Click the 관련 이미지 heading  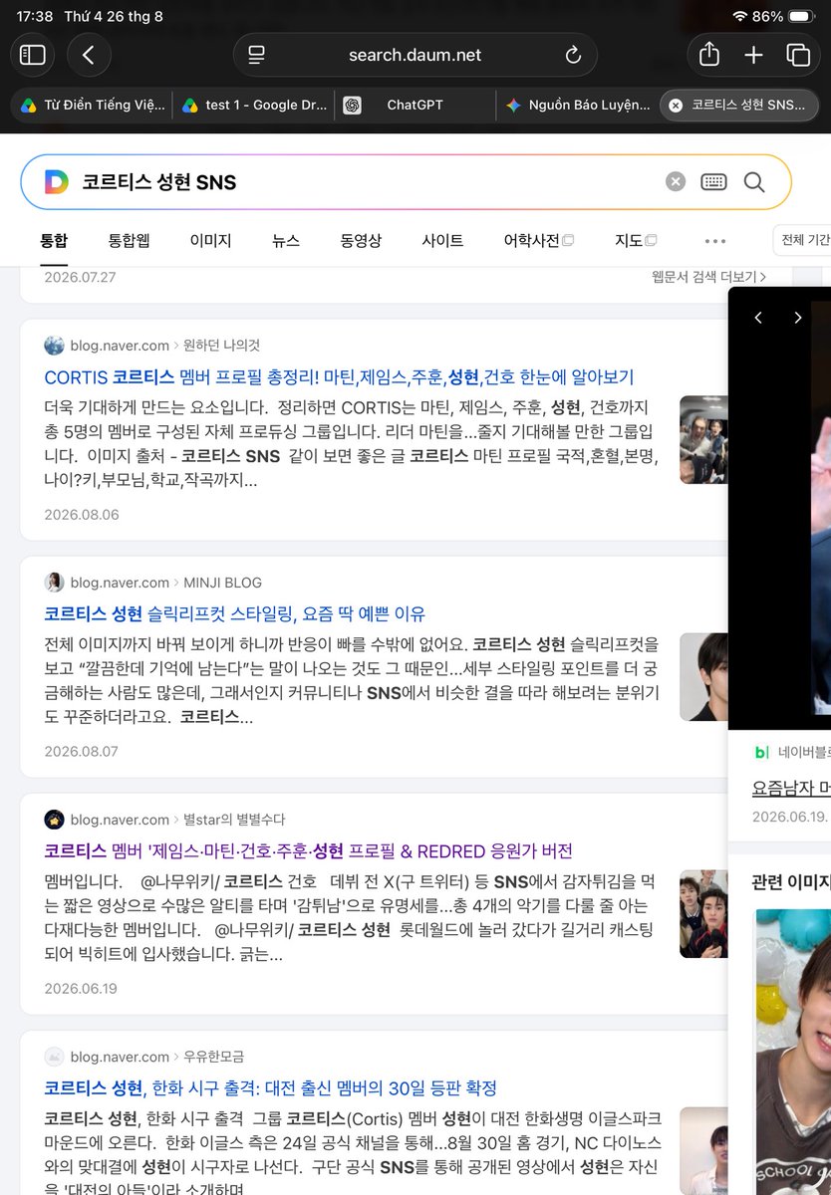pos(791,881)
